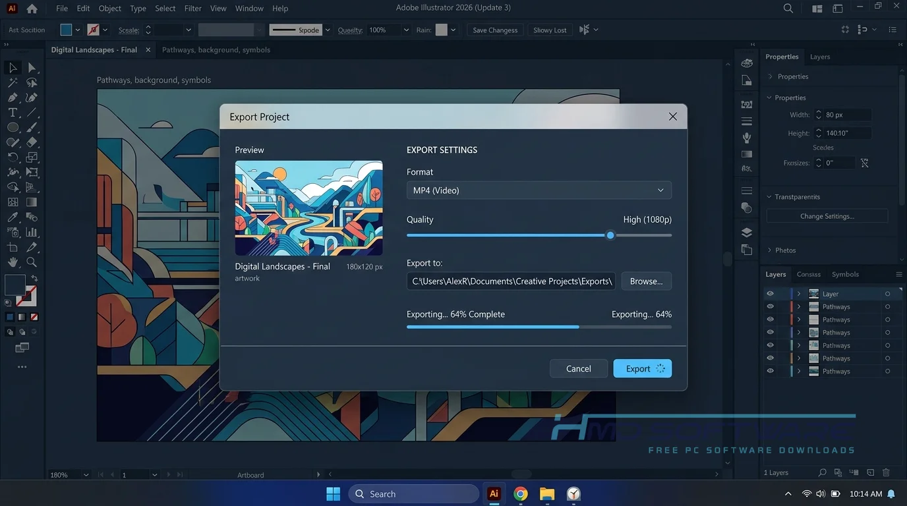Open the artboard number dropdown
Screen dimensions: 907x506
[x=154, y=474]
